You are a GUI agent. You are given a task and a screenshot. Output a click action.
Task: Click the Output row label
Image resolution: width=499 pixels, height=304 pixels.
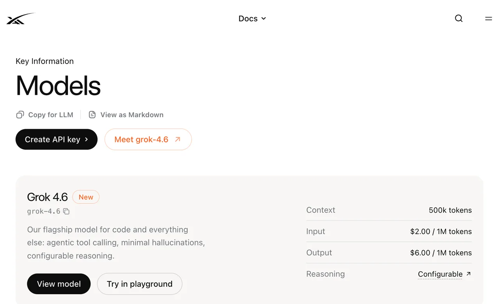pos(319,252)
